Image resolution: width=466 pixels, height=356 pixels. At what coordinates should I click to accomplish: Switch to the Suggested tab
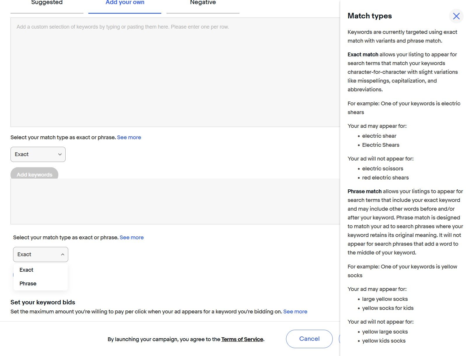[x=47, y=3]
